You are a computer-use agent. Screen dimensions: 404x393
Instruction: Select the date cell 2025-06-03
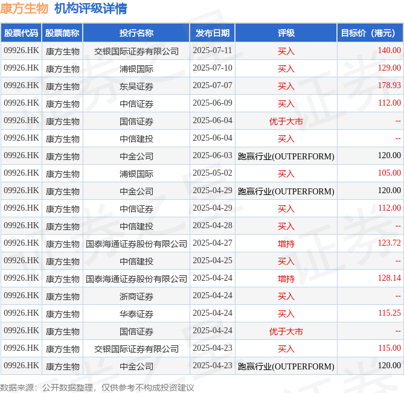(213, 156)
